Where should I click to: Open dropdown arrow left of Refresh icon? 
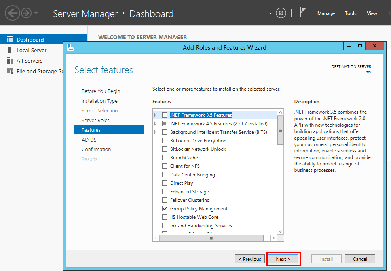(x=270, y=13)
